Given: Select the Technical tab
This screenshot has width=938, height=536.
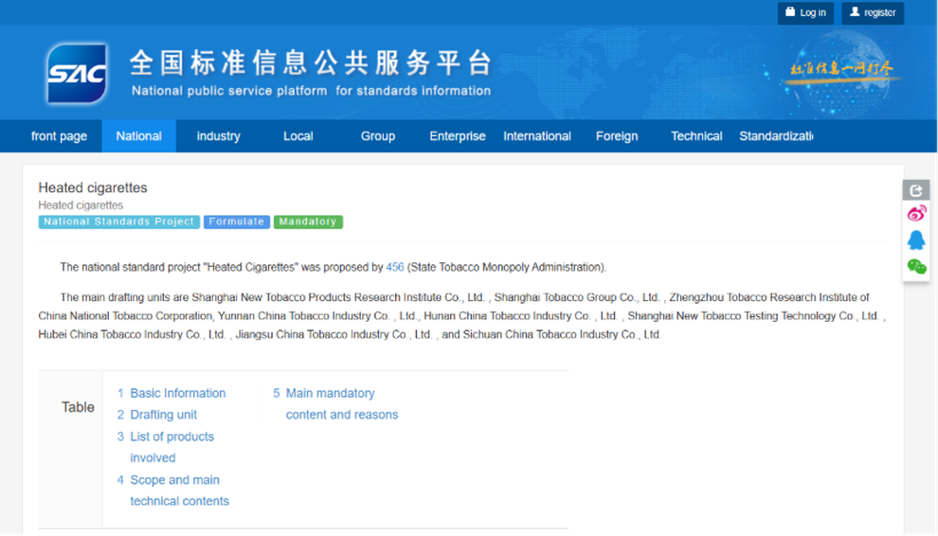Looking at the screenshot, I should click(x=696, y=136).
